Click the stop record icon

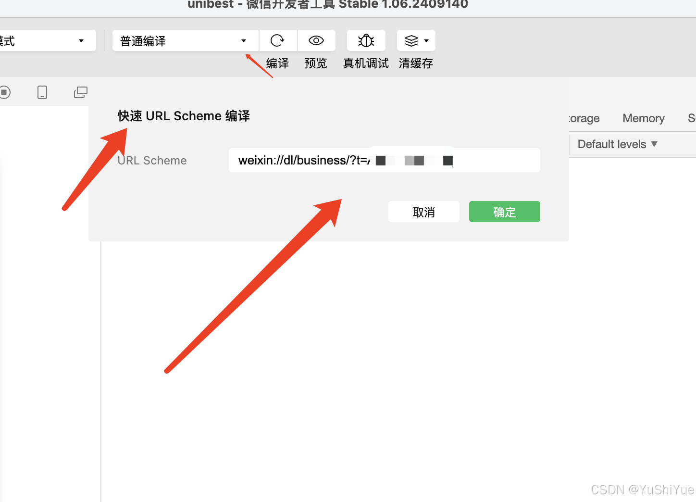point(4,92)
